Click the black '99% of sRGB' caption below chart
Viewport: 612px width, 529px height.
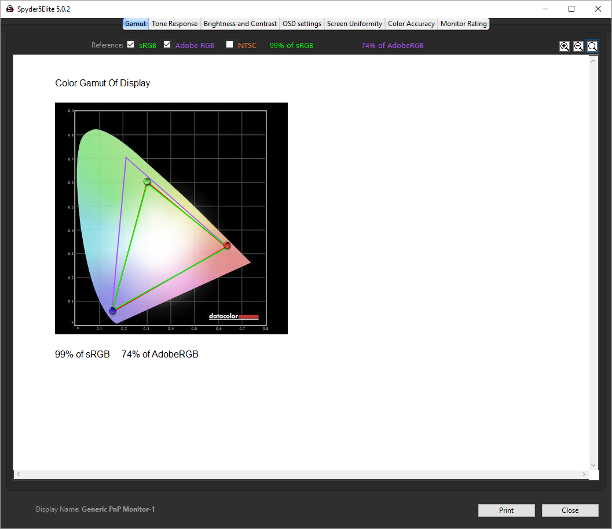(x=82, y=354)
